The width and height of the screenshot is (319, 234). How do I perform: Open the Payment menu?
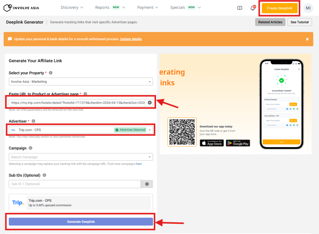pyautogui.click(x=148, y=7)
